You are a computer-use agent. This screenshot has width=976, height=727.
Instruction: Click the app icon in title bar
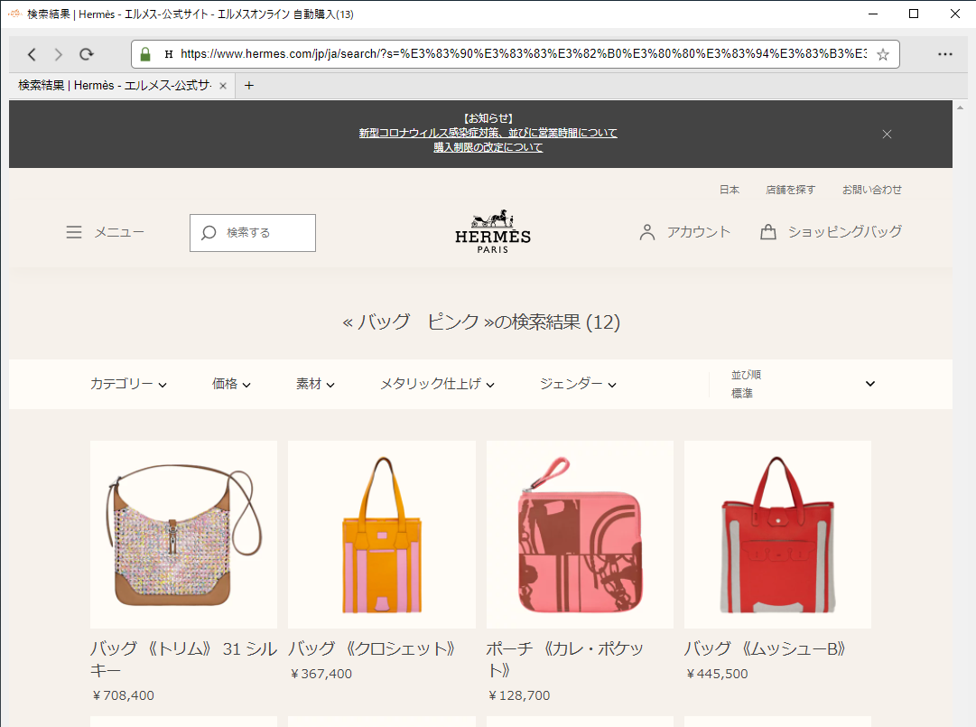(x=15, y=13)
